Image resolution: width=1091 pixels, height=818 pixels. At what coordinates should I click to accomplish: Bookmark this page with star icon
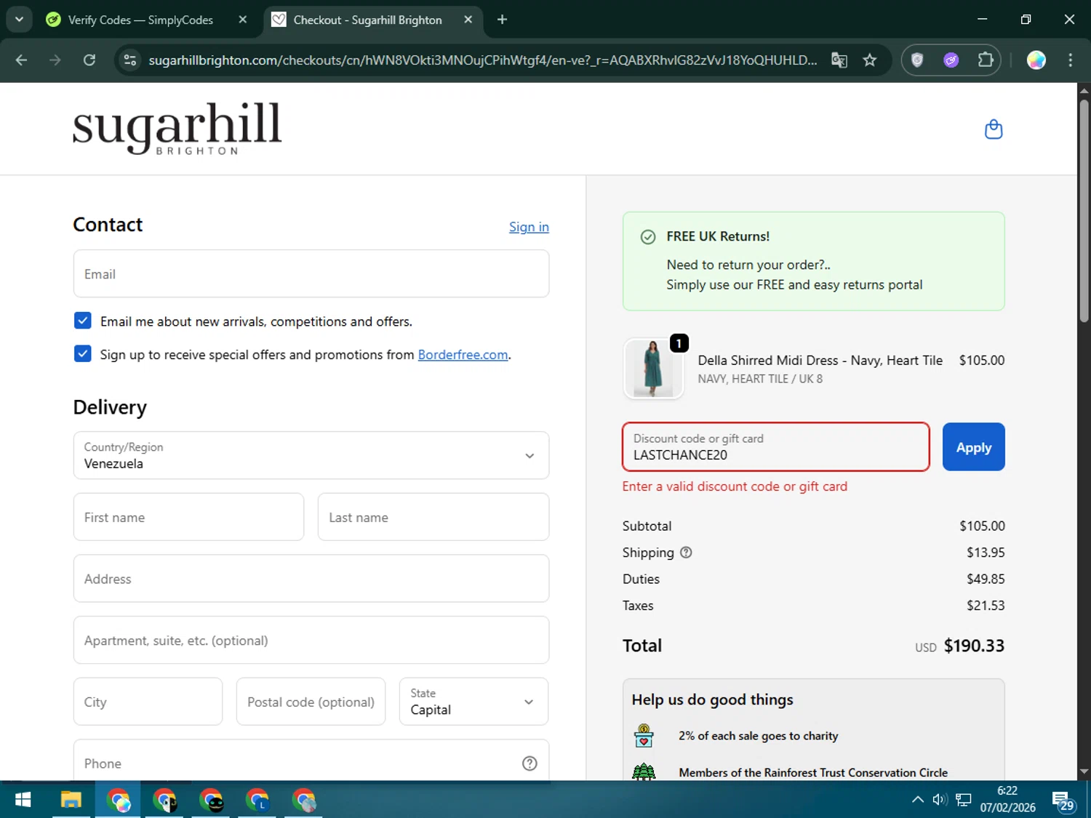pyautogui.click(x=870, y=60)
